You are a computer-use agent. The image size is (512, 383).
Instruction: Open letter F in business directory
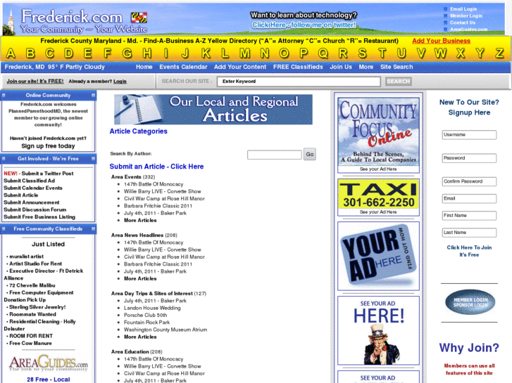[x=108, y=53]
